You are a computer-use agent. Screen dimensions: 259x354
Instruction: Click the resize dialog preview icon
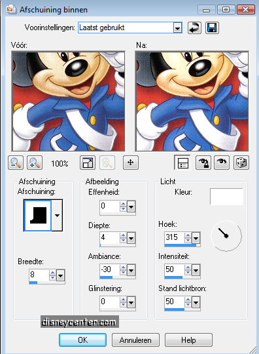tap(88, 163)
